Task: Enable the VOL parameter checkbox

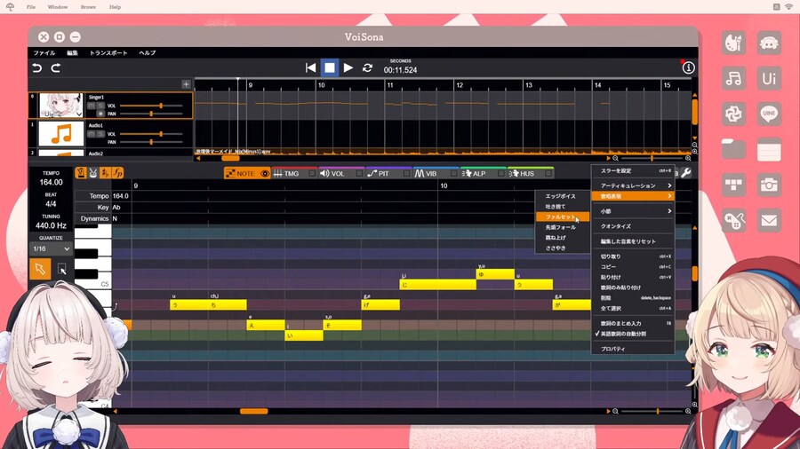Action: point(359,174)
